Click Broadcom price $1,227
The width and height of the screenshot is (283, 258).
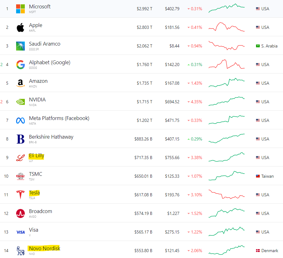[x=173, y=213]
